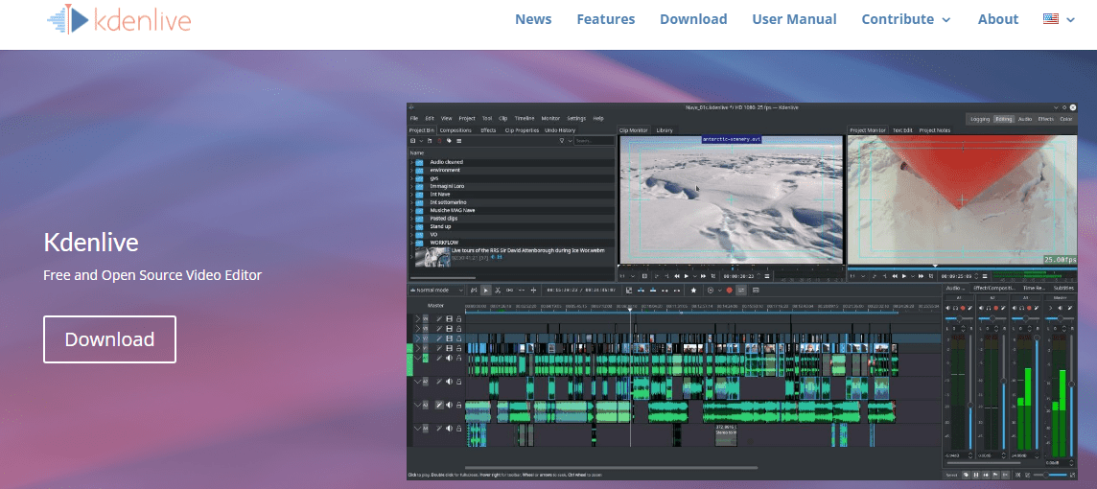The image size is (1097, 489).
Task: Open the Contribute dropdown in the site navigation
Action: click(906, 19)
